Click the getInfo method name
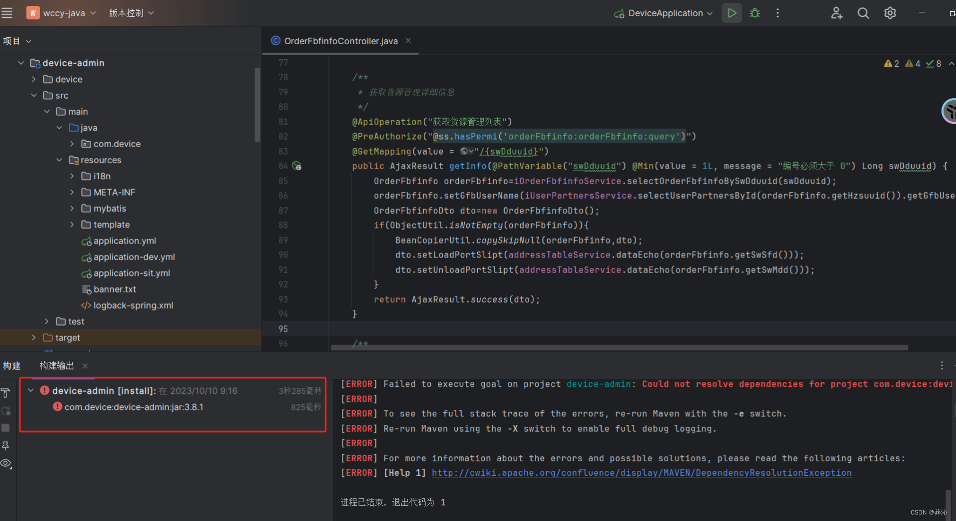This screenshot has height=521, width=956. pos(468,166)
